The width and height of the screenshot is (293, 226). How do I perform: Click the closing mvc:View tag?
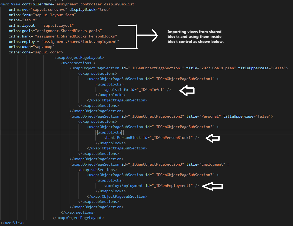12,223
